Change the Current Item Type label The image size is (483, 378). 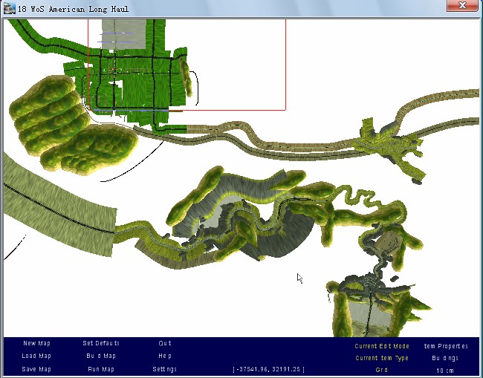click(x=382, y=358)
